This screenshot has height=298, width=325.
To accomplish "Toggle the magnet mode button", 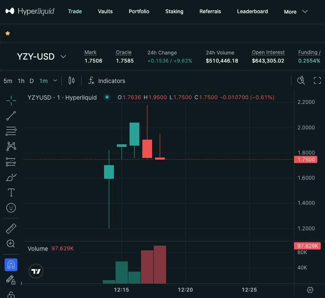I will click(x=11, y=265).
